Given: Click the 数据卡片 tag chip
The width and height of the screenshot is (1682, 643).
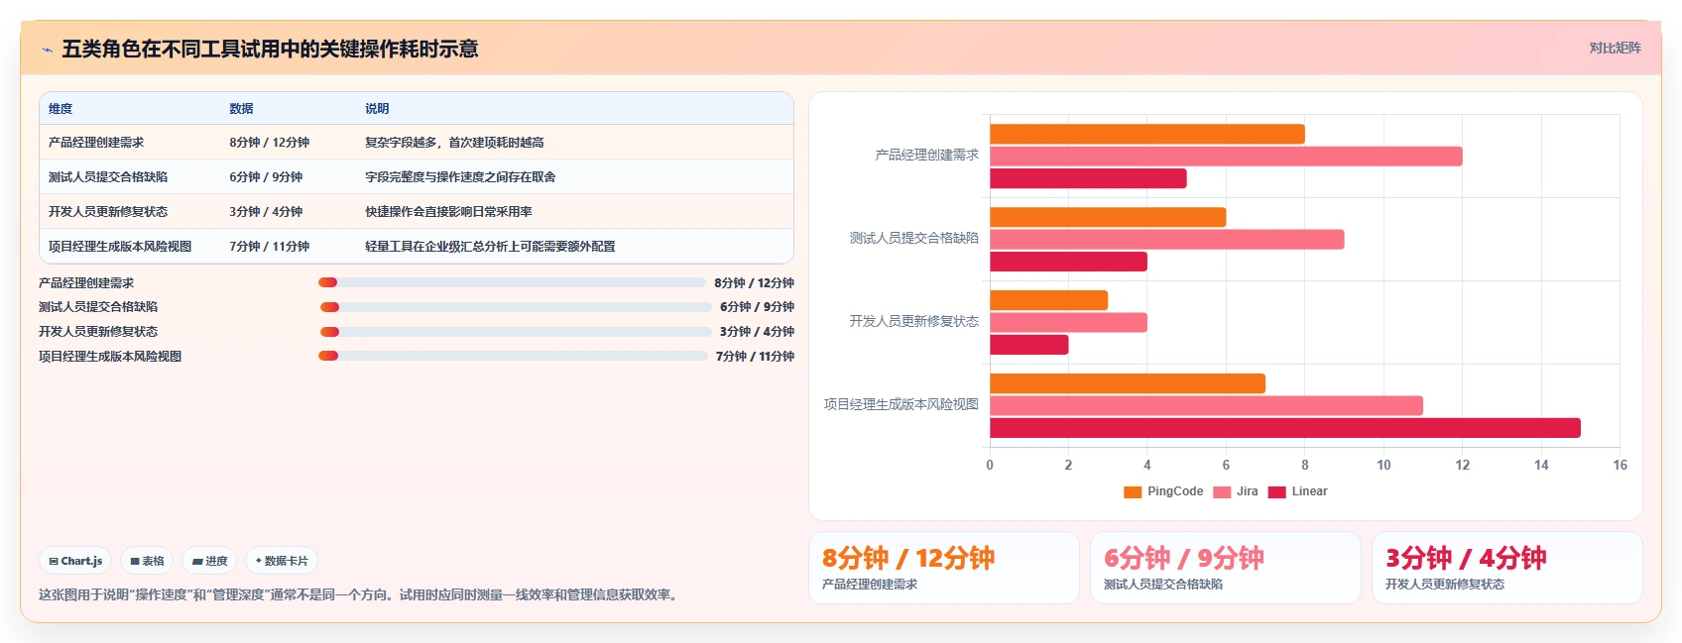Looking at the screenshot, I should pos(282,561).
